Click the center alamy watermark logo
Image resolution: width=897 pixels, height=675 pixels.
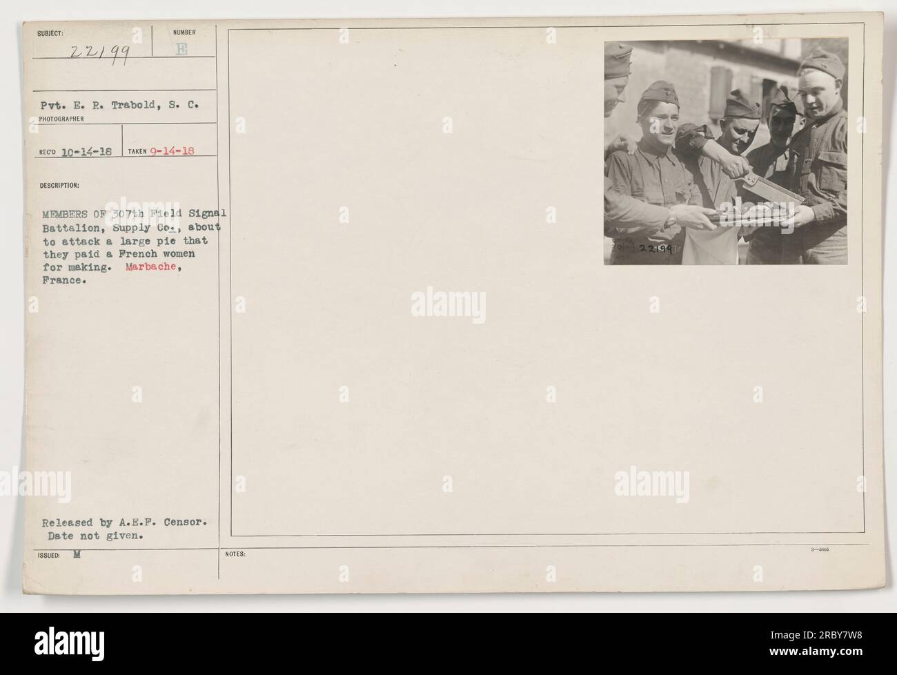click(x=448, y=304)
